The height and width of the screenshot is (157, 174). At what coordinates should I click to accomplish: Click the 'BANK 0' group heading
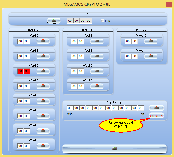pos(33,30)
